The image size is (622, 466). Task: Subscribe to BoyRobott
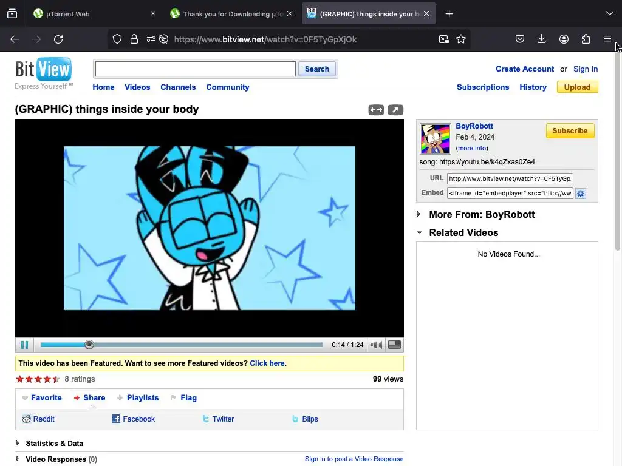click(x=570, y=131)
